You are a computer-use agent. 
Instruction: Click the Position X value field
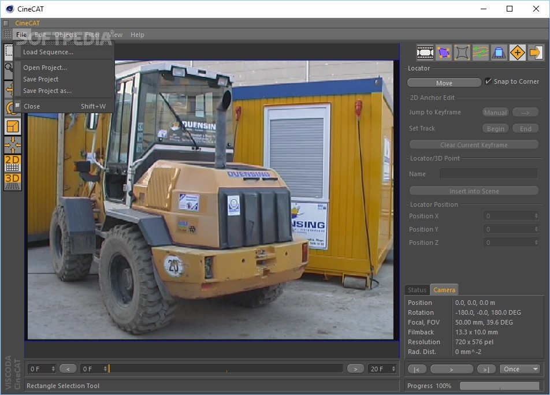pos(508,216)
